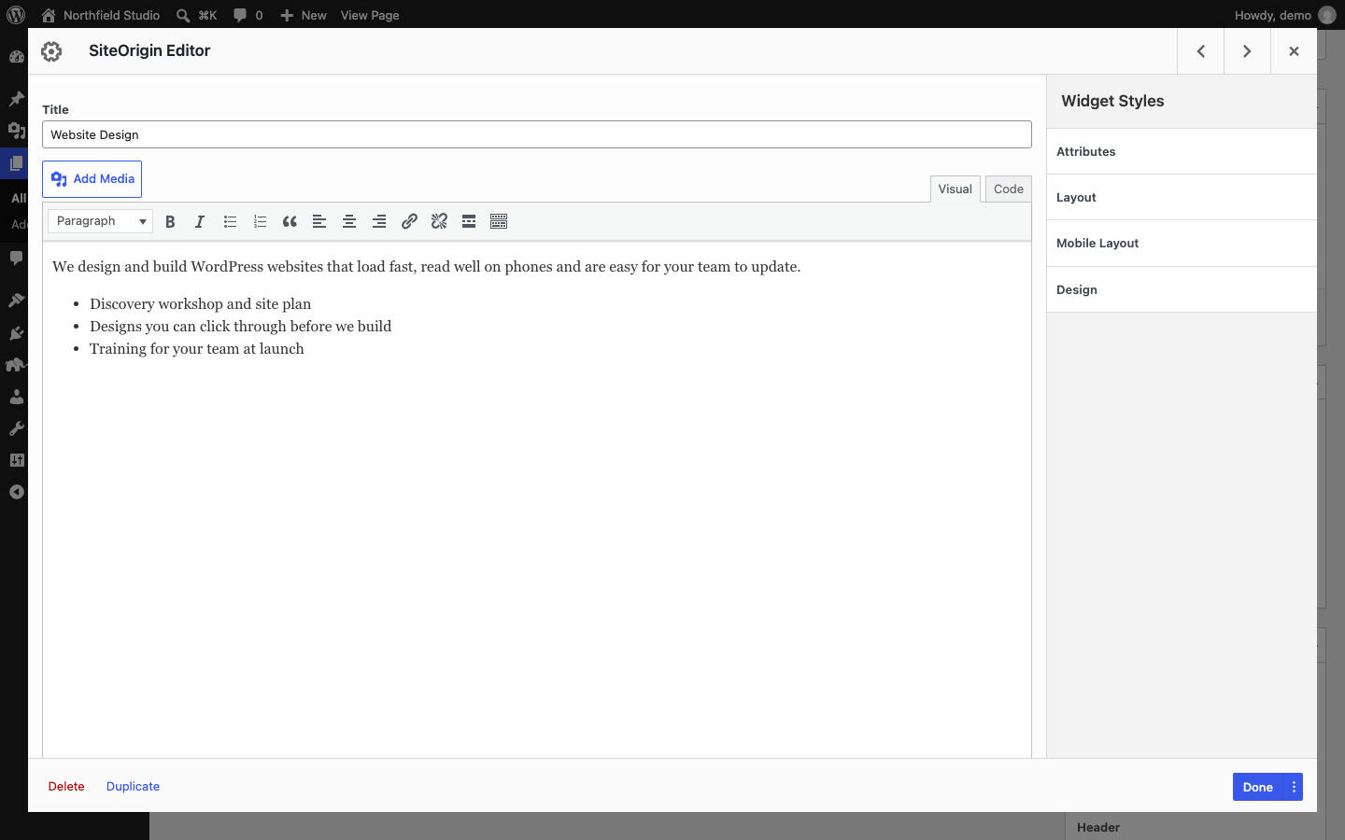This screenshot has width=1345, height=840.
Task: Toggle the extra toolbar row
Action: coord(499,221)
